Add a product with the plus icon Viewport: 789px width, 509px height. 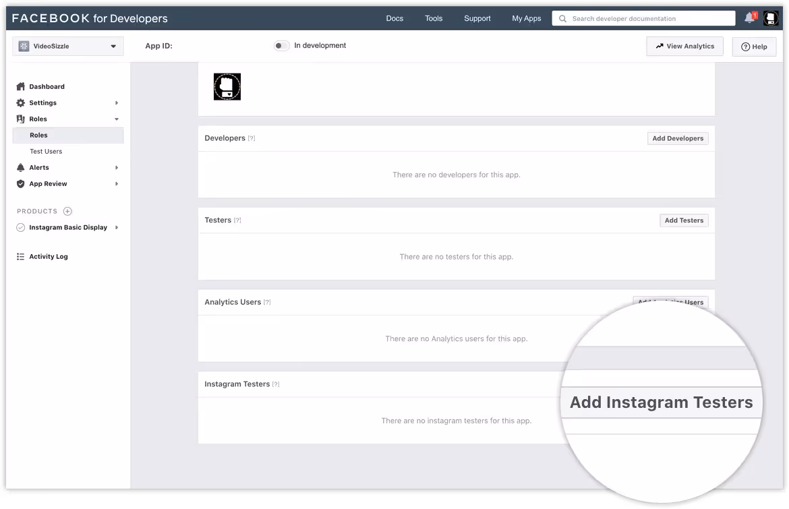67,211
